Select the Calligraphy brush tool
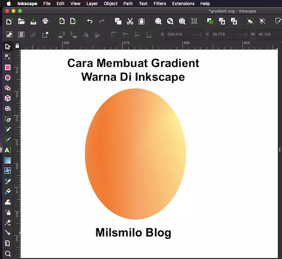The width and height of the screenshot is (282, 259). 8,140
